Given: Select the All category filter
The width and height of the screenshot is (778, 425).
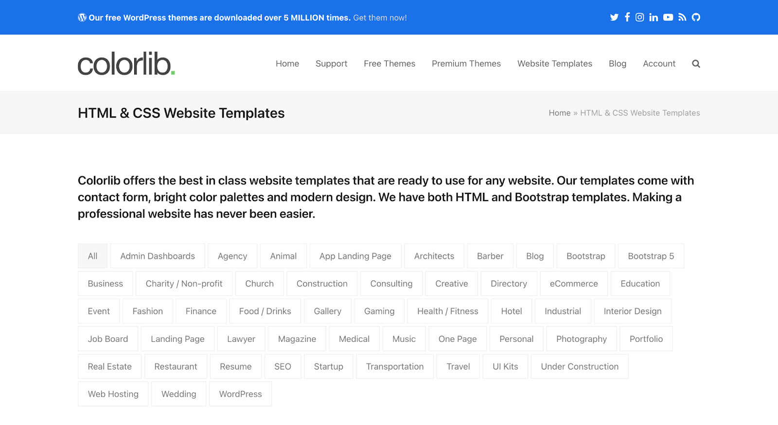Looking at the screenshot, I should click(92, 256).
